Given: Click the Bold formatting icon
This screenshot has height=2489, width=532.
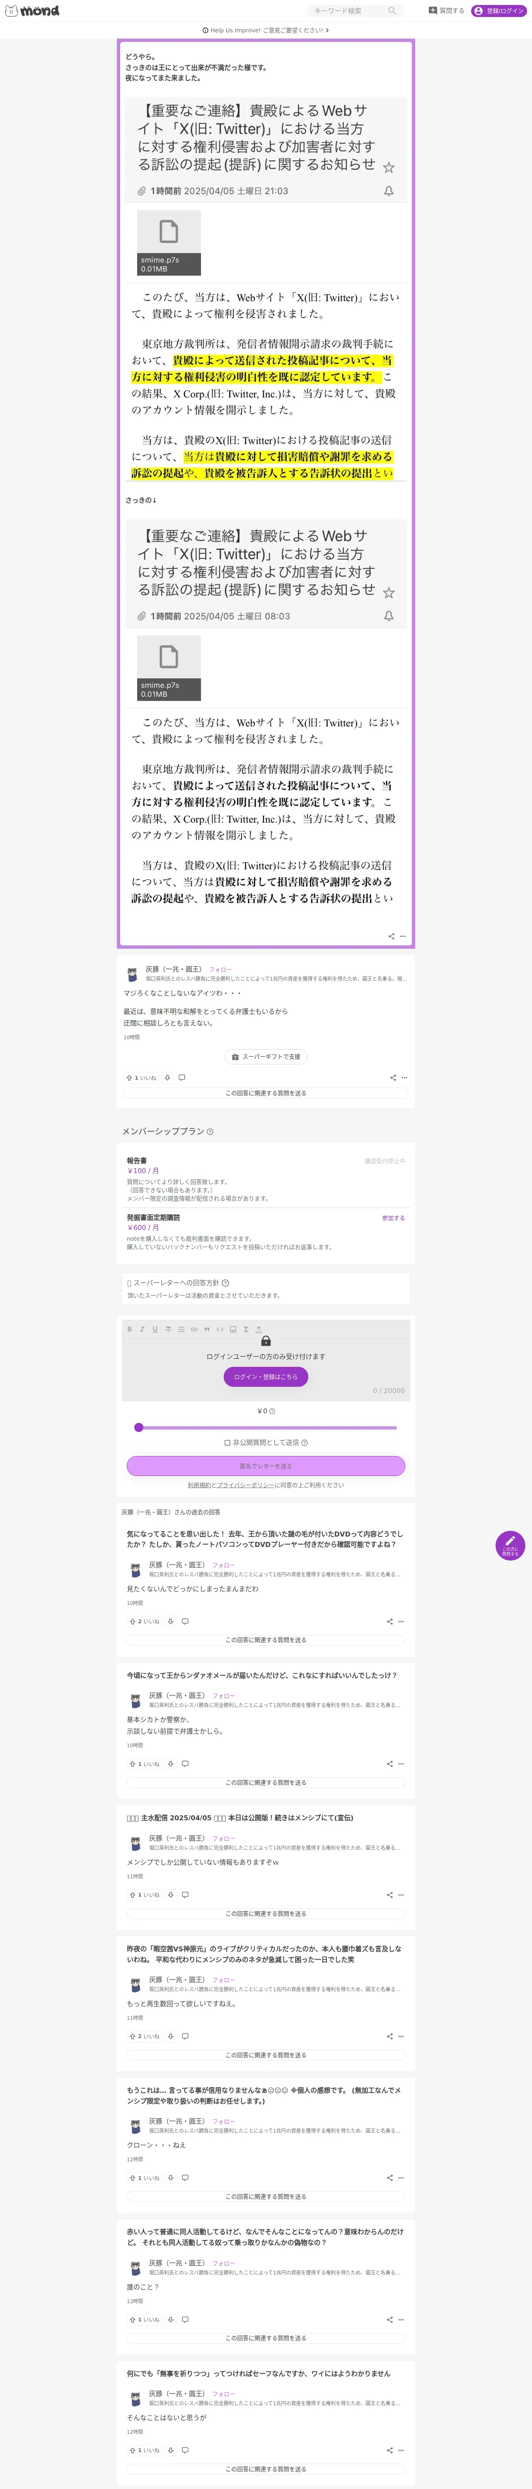Looking at the screenshot, I should click(129, 1330).
